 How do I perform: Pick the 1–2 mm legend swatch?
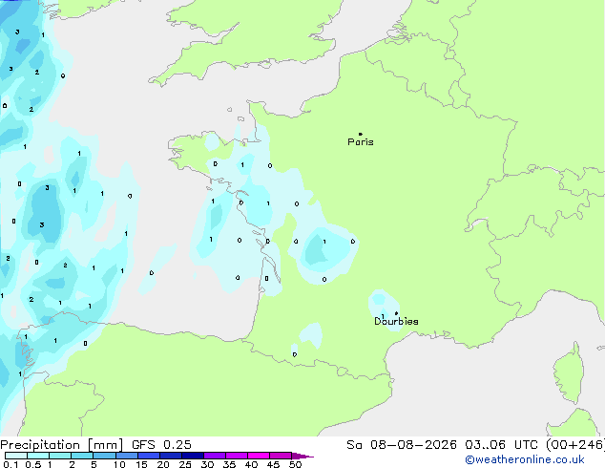click(60, 456)
